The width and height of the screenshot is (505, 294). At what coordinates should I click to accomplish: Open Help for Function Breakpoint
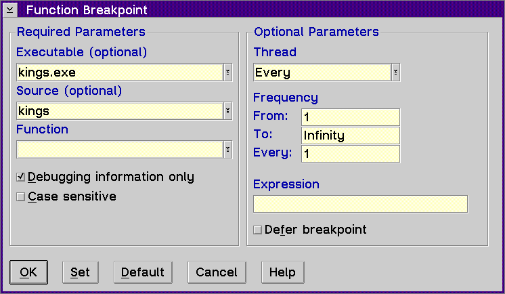pos(282,272)
